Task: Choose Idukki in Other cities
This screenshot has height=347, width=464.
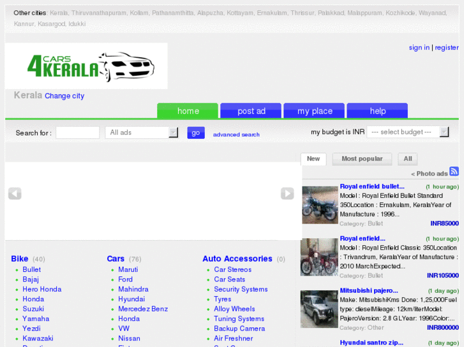Action: pyautogui.click(x=77, y=24)
